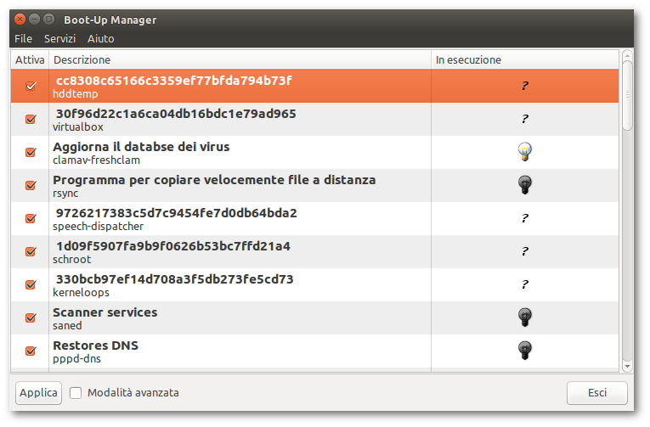Enable the Modalità avanzata checkbox
The width and height of the screenshot is (650, 427).
click(76, 393)
